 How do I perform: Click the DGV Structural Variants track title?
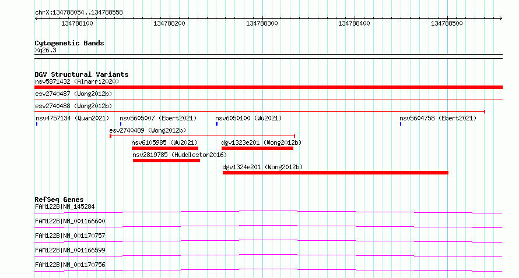point(82,74)
